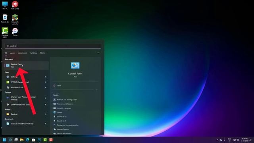Expand Windows Tools result arrow
The height and width of the screenshot is (143, 254).
pyautogui.click(x=45, y=87)
